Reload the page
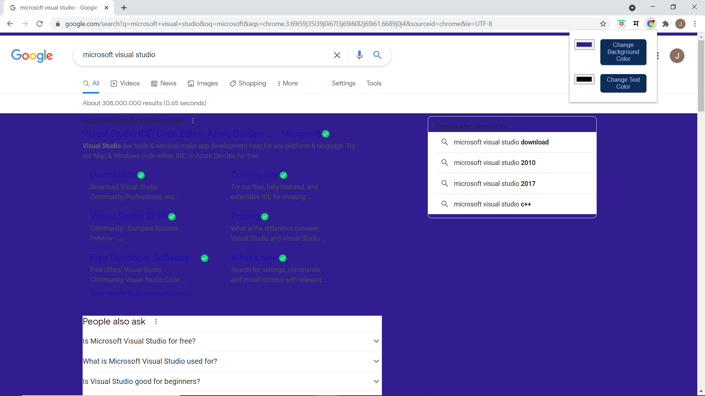 tap(40, 24)
